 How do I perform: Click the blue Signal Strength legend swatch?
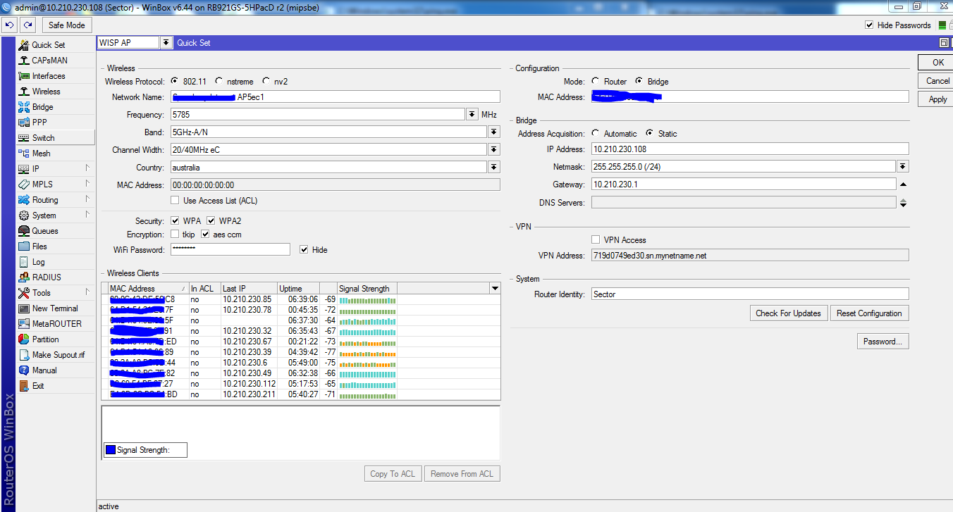pyautogui.click(x=110, y=450)
